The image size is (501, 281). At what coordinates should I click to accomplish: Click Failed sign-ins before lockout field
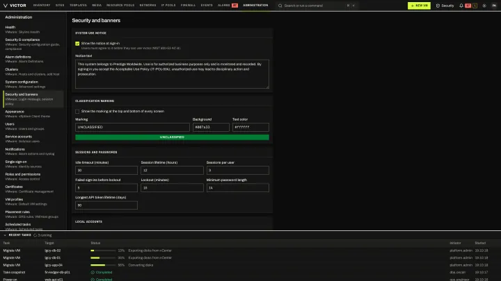tap(106, 187)
